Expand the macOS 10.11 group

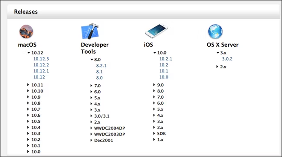pyautogui.click(x=28, y=85)
